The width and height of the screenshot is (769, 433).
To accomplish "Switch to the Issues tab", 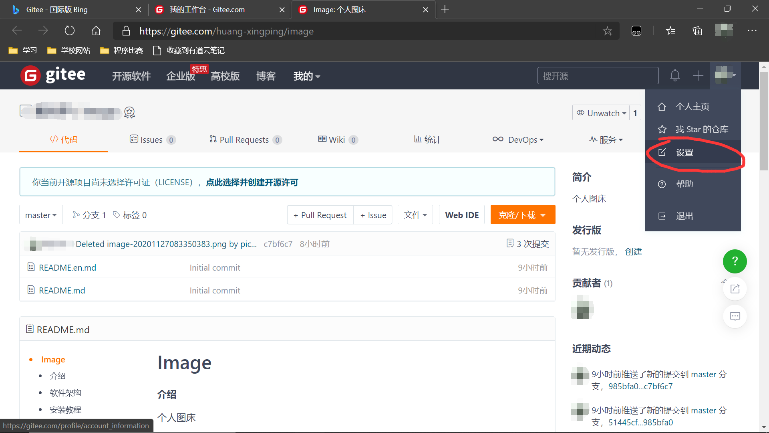I will tap(153, 140).
